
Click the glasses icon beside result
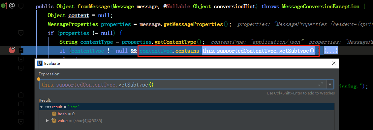(x=48, y=107)
